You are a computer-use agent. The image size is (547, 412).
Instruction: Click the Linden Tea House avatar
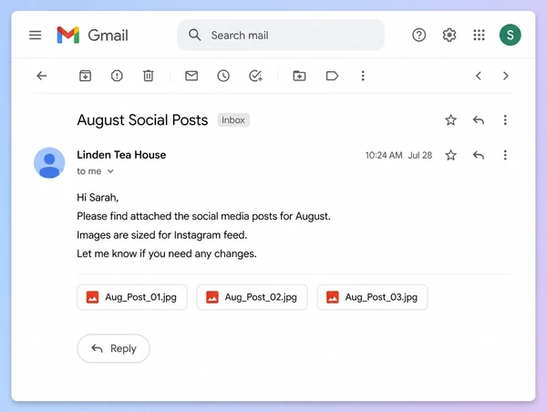coord(49,162)
